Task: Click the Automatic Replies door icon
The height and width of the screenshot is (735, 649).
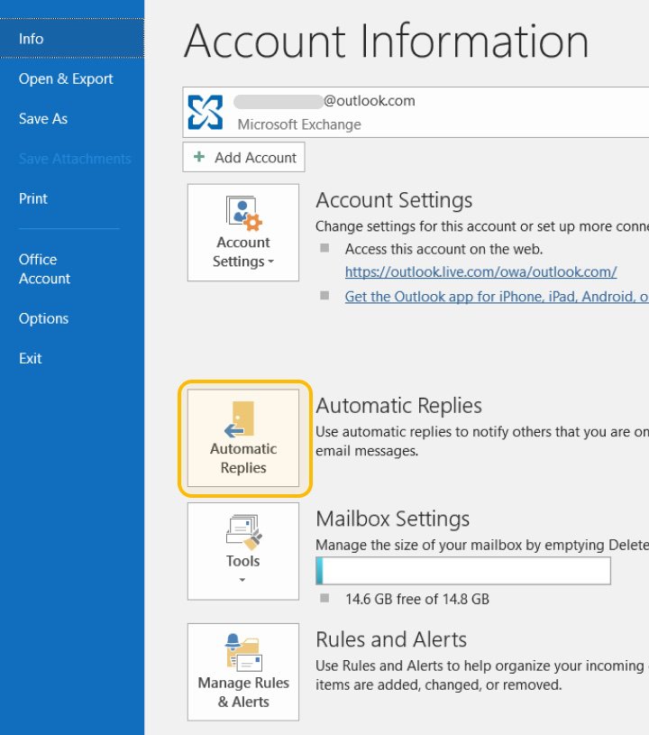Action: pos(240,419)
